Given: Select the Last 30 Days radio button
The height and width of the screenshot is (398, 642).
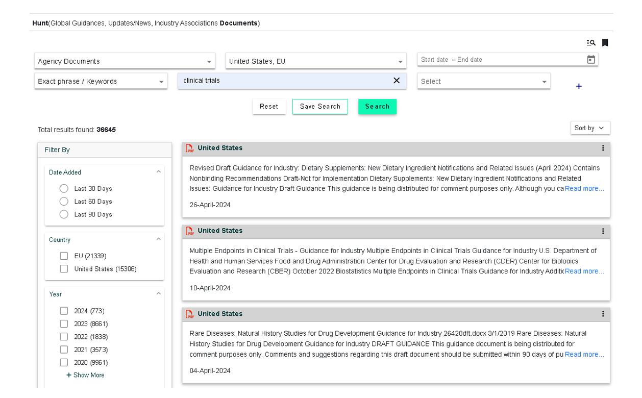Looking at the screenshot, I should [x=64, y=188].
